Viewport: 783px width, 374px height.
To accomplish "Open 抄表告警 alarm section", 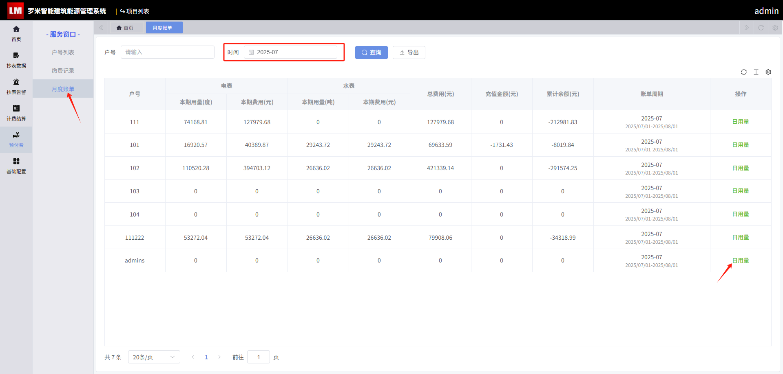I will (x=16, y=86).
